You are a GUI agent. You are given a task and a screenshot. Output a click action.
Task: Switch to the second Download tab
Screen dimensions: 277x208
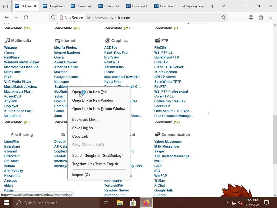coord(81,6)
